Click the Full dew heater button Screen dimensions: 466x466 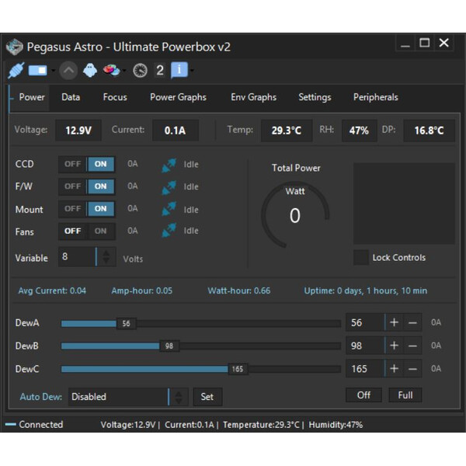tap(405, 395)
